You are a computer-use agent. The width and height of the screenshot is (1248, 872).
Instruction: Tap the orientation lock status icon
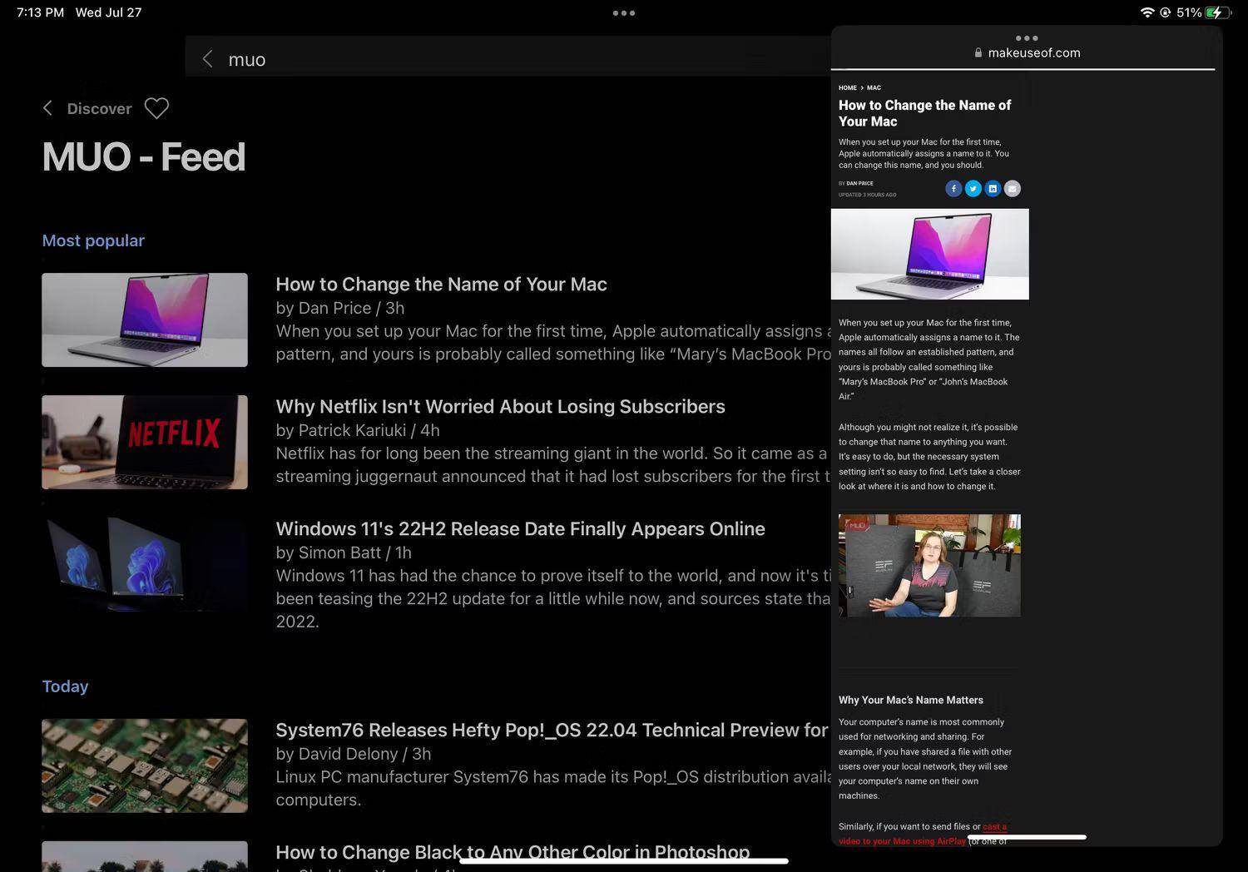(x=1166, y=12)
